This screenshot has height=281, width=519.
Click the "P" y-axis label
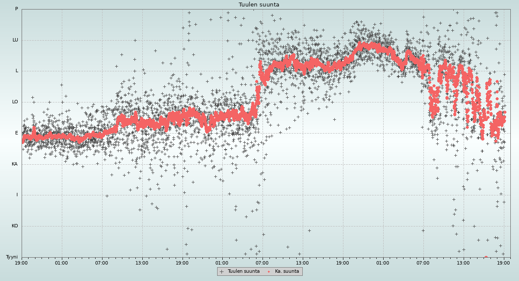16,9
